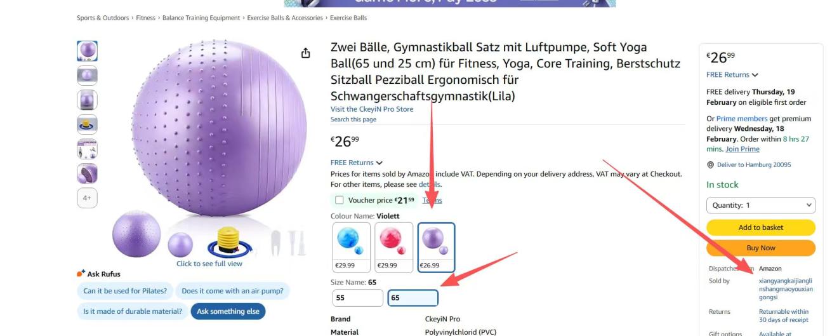This screenshot has width=832, height=336.
Task: Click Add to basket button
Action: pyautogui.click(x=760, y=227)
